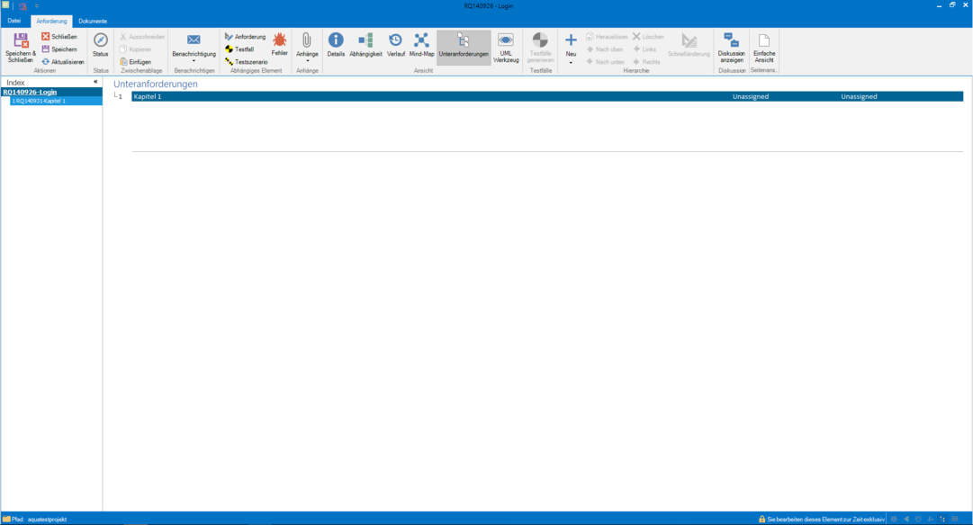Show the Abhängigkeit view
Image resolution: width=973 pixels, height=525 pixels.
click(365, 40)
